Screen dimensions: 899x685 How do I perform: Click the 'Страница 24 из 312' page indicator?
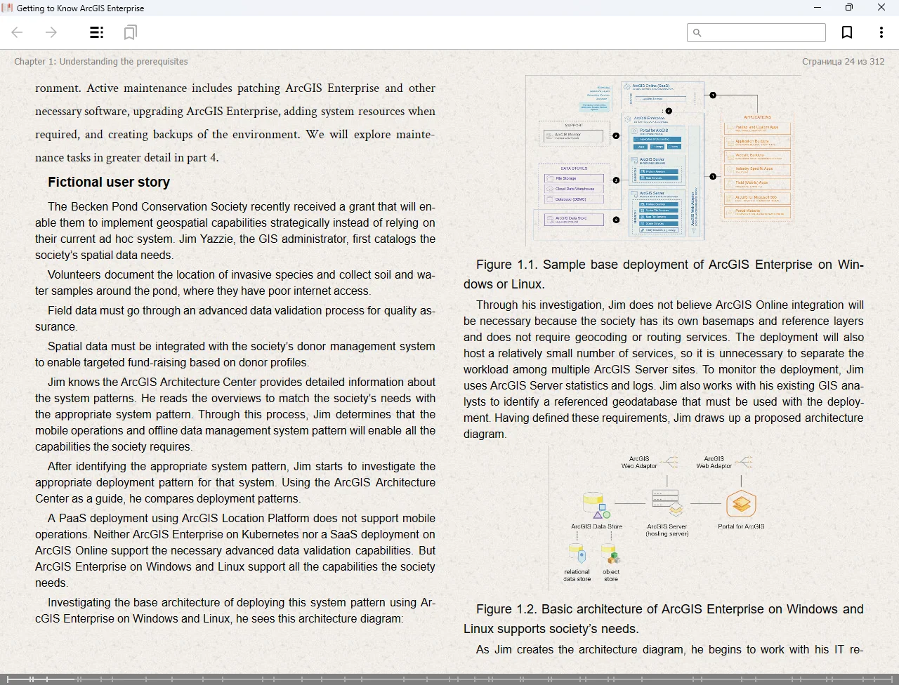pyautogui.click(x=843, y=62)
